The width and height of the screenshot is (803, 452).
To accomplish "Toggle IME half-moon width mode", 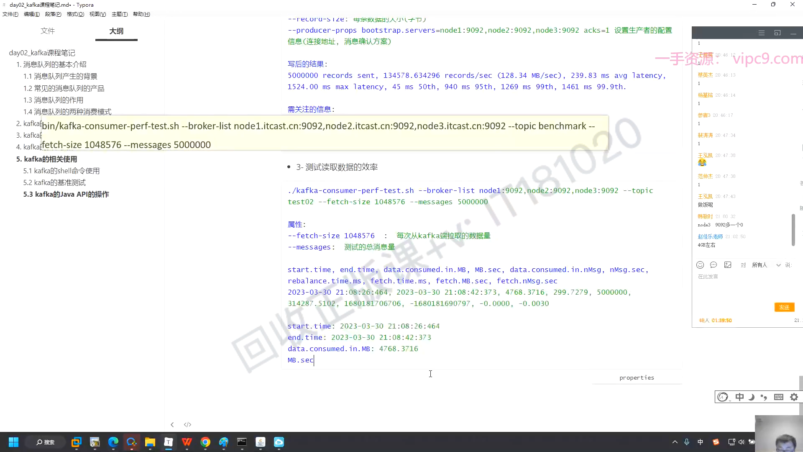I will 752,397.
